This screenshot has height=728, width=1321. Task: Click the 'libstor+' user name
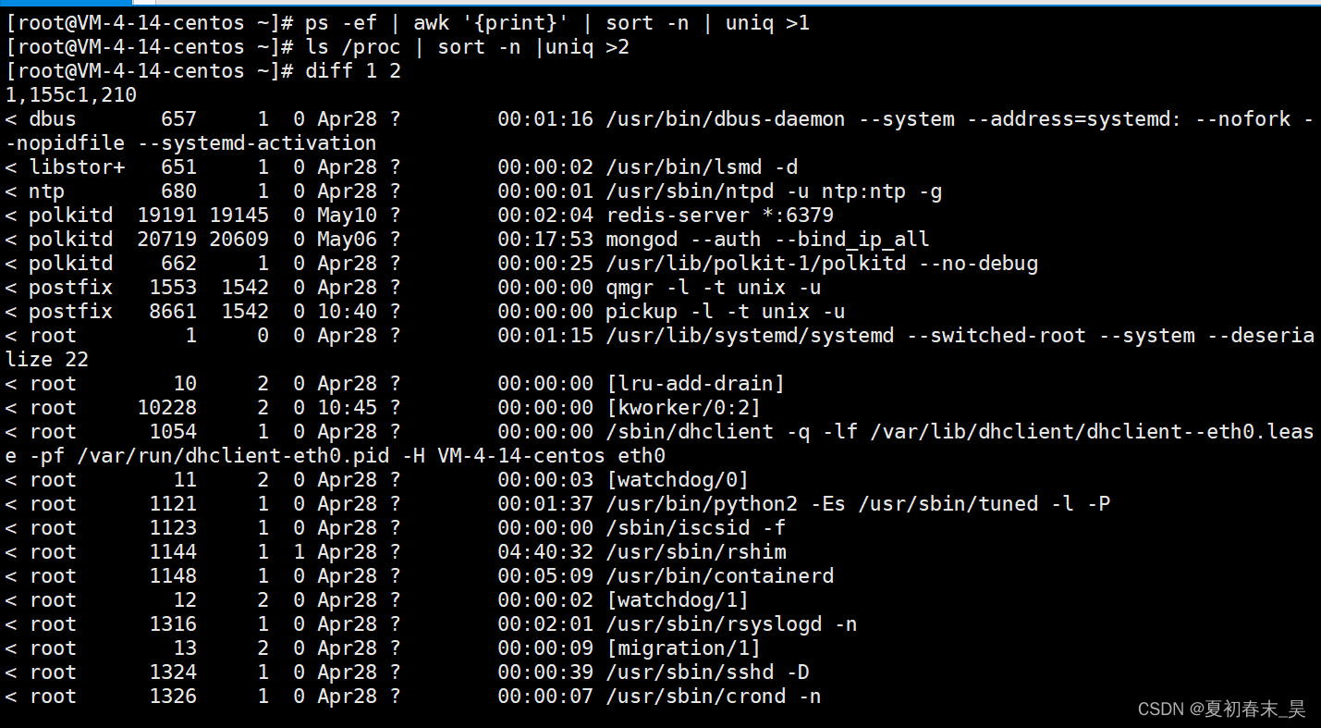77,167
